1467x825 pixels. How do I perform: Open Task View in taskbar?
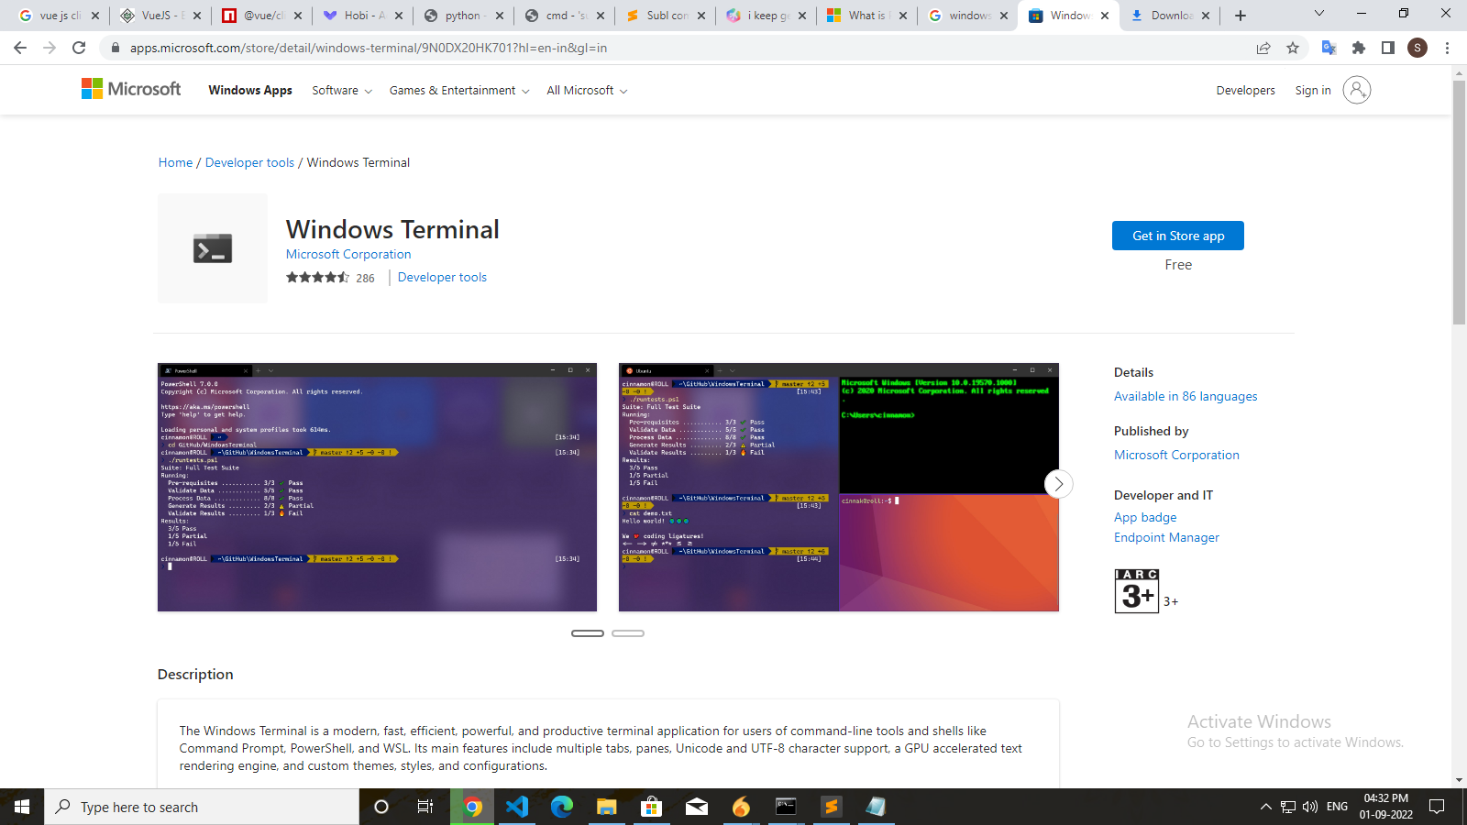click(x=425, y=807)
